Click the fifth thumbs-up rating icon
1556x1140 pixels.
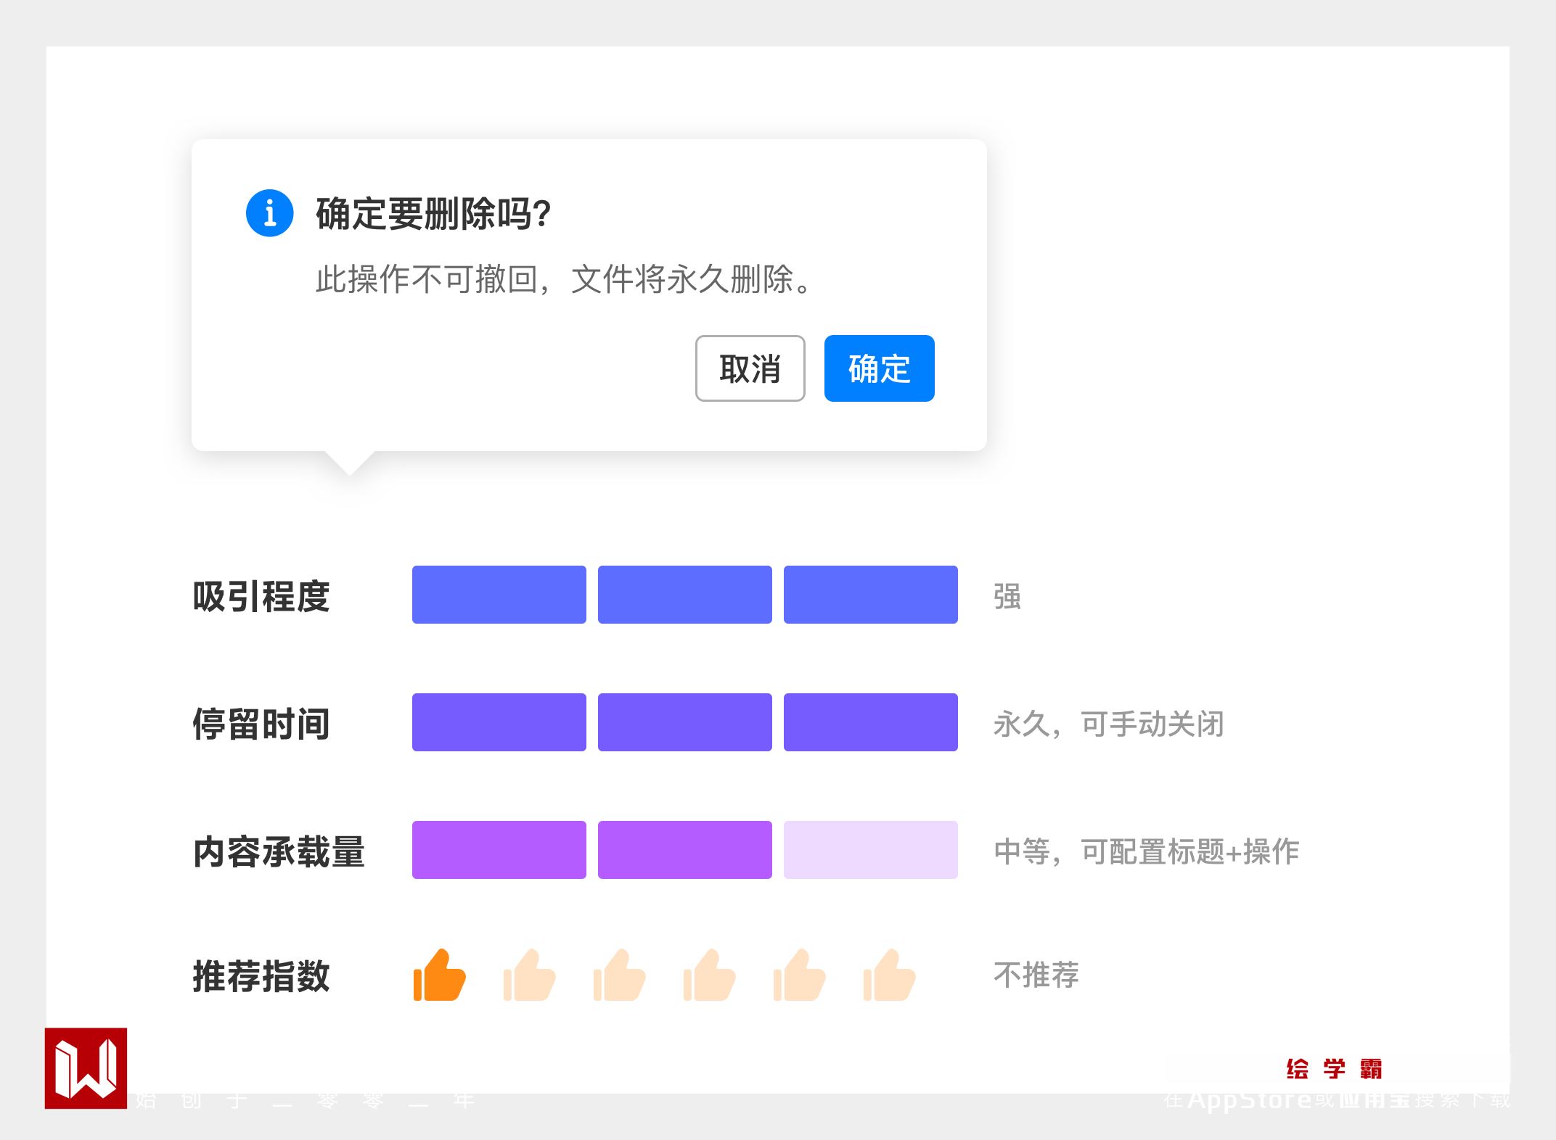pyautogui.click(x=800, y=975)
